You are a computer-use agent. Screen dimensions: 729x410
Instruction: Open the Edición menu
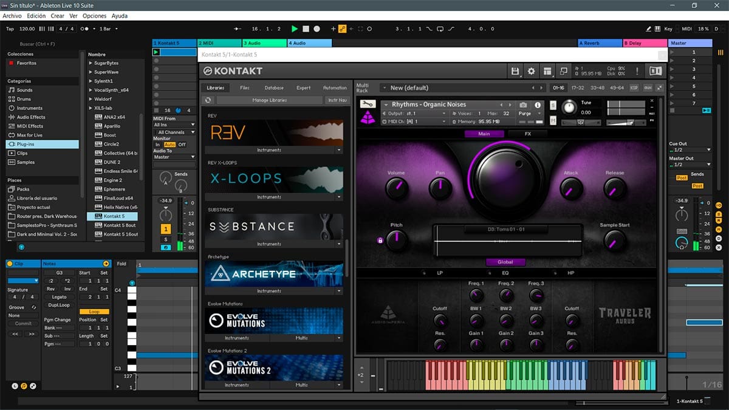(36, 16)
